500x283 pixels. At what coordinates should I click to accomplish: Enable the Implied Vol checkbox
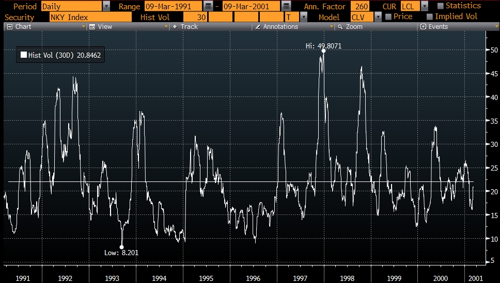pos(430,16)
